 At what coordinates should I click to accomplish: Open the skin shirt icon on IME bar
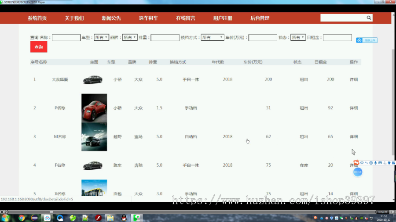pyautogui.click(x=389, y=163)
